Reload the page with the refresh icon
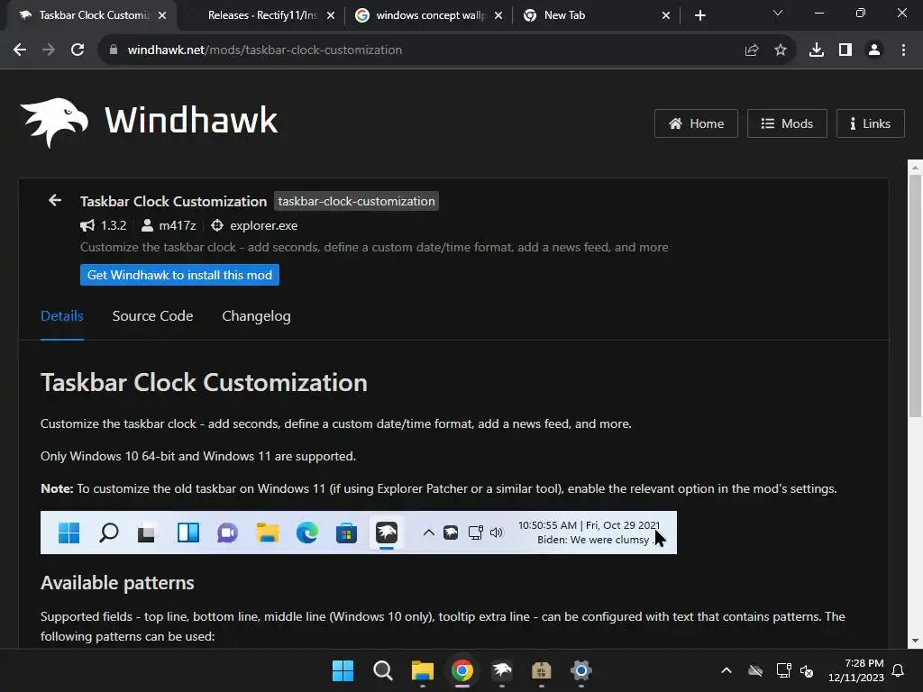 (78, 50)
